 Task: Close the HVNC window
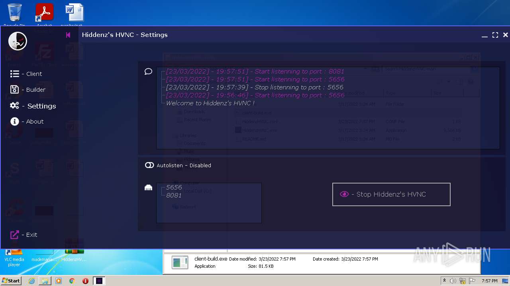(506, 35)
